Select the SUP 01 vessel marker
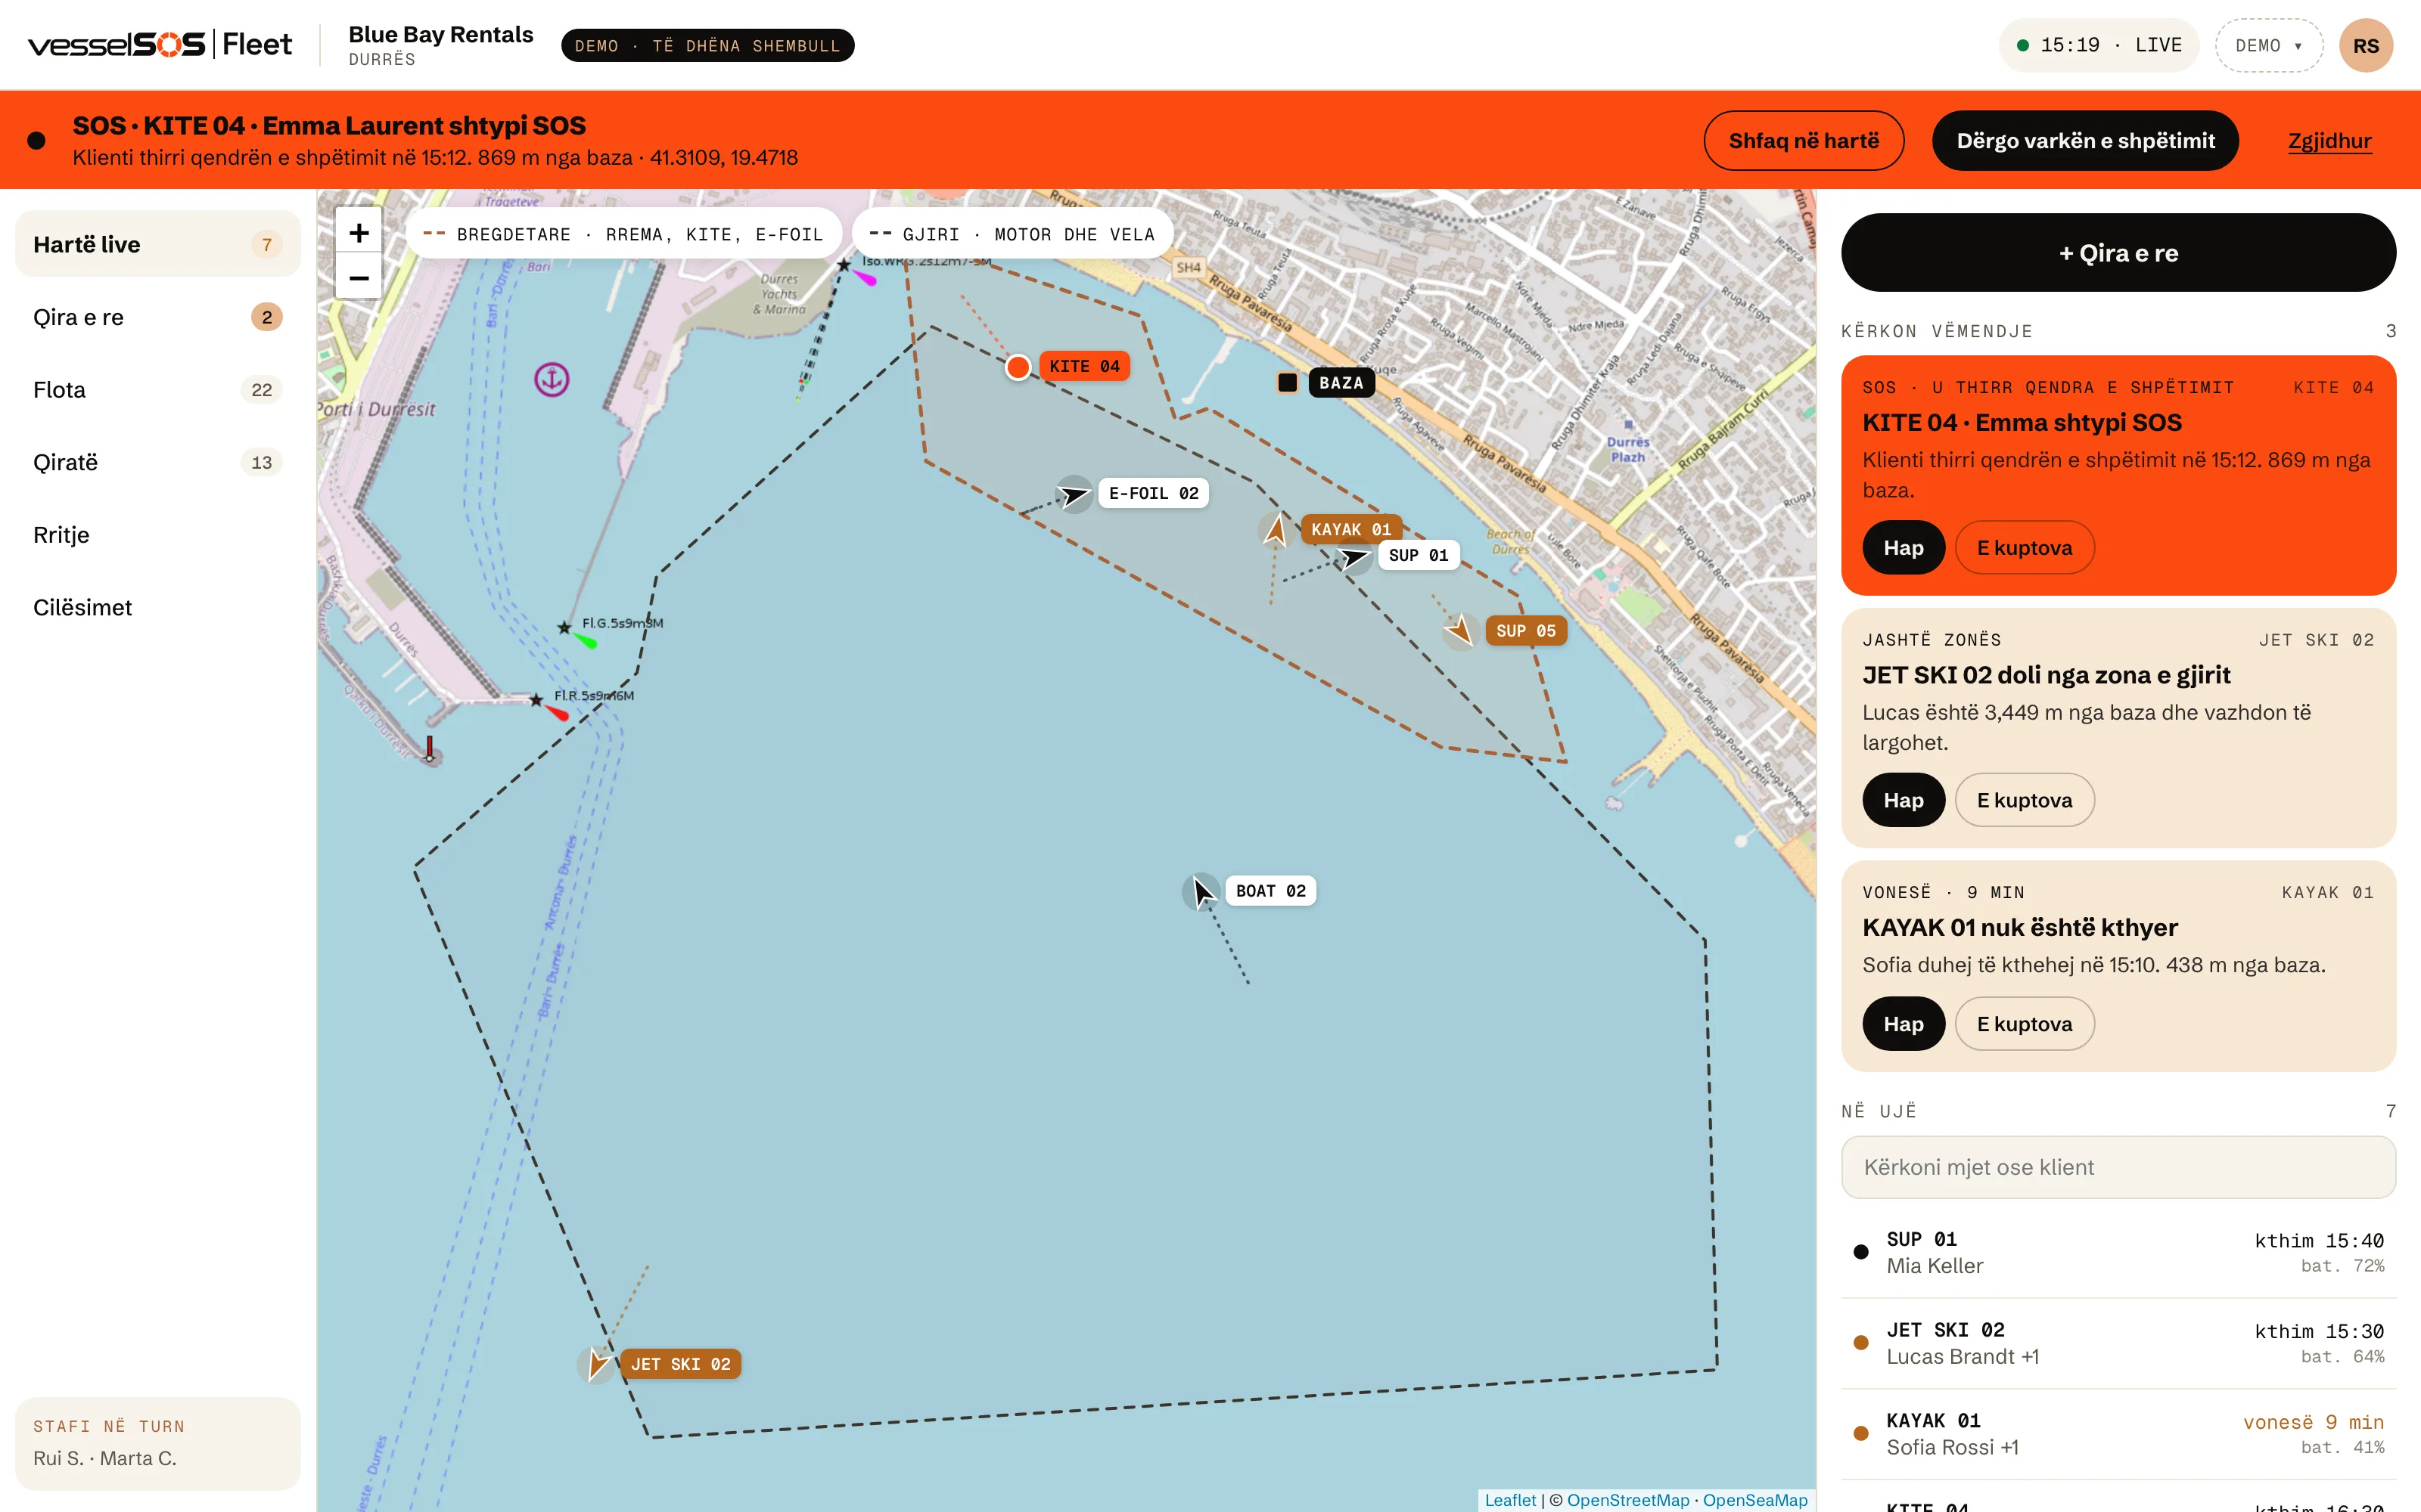 point(1354,556)
